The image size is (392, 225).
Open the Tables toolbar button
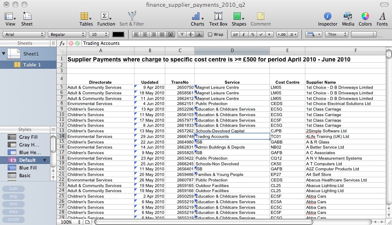point(86,19)
